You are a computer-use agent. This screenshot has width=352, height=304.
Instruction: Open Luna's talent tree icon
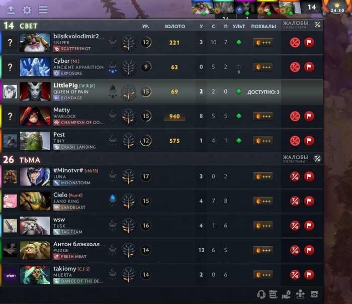[x=128, y=176]
